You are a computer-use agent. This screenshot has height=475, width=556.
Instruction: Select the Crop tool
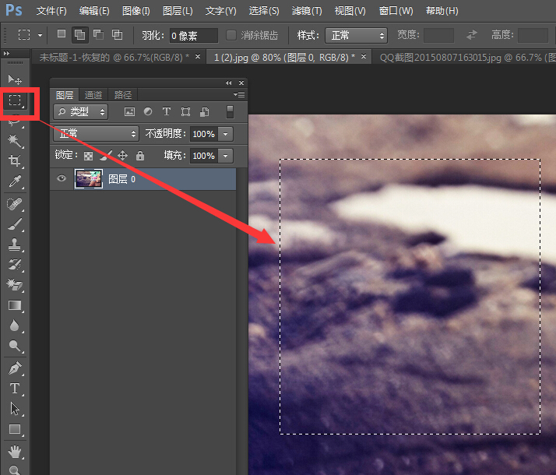15,161
